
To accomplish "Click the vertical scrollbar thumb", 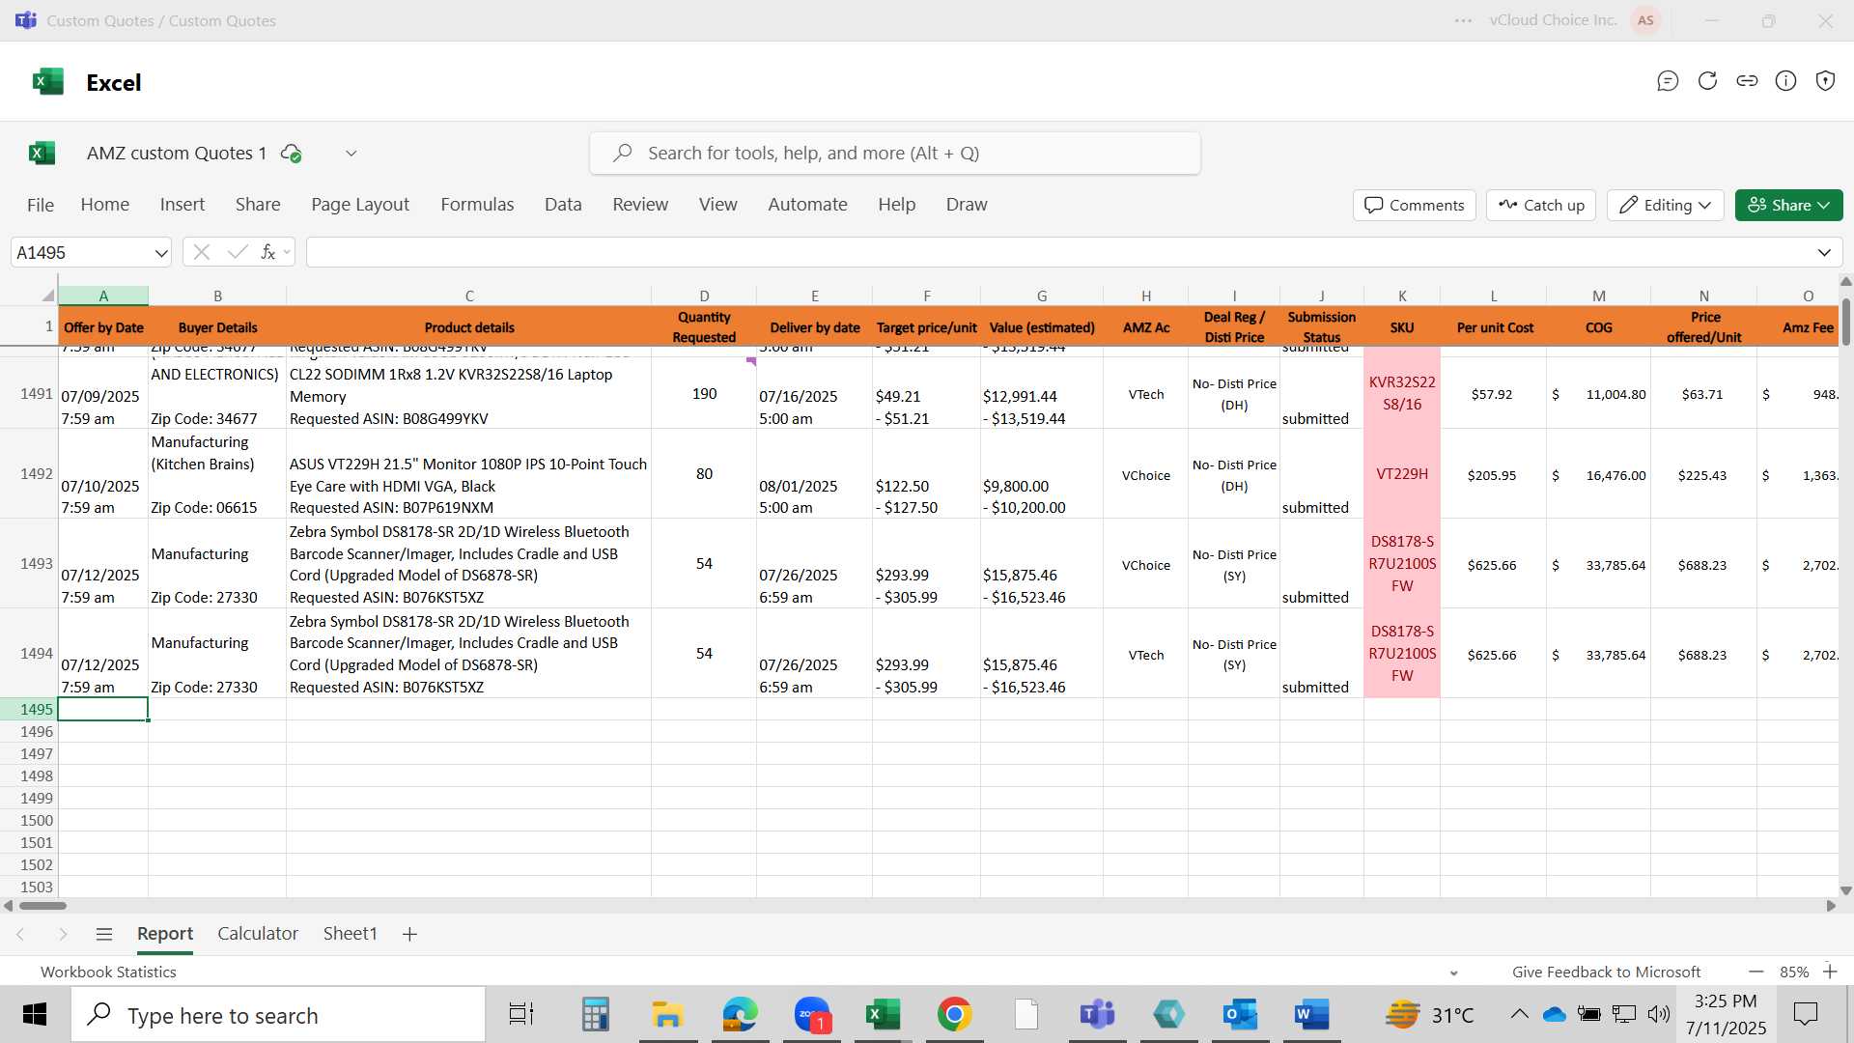I will (x=1845, y=322).
